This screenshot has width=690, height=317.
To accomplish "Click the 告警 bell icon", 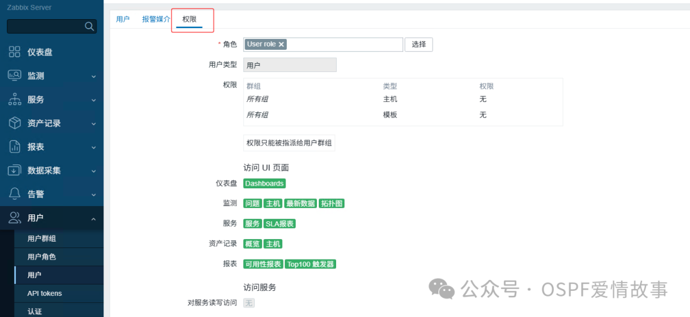I will [15, 194].
